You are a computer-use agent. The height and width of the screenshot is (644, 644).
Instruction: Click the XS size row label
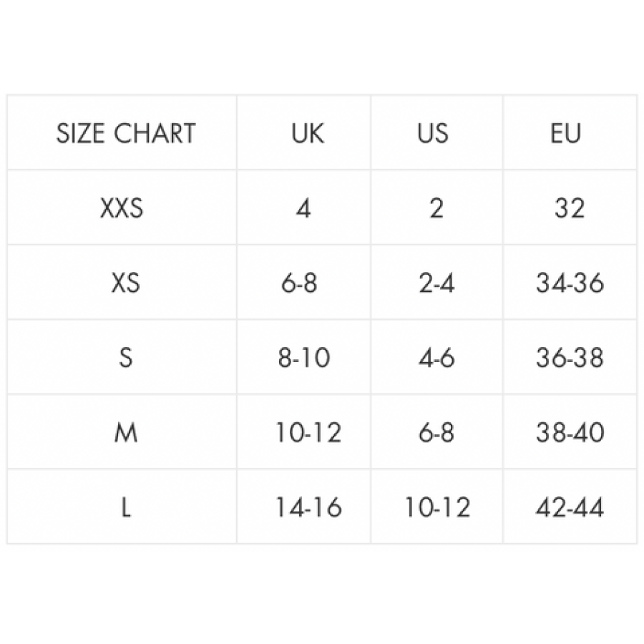(x=125, y=284)
